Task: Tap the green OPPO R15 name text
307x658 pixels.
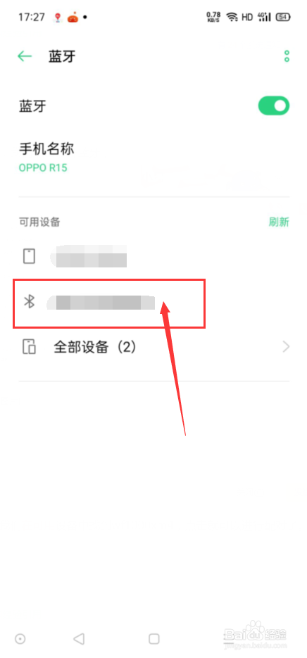Action: pyautogui.click(x=43, y=168)
